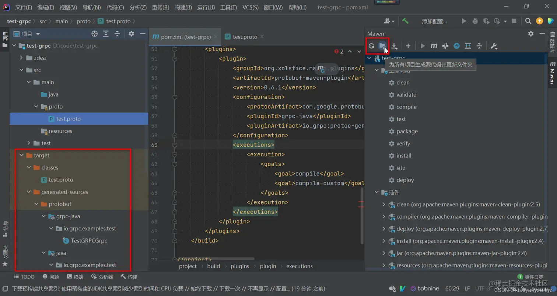Viewport: 557px width, 296px height.
Task: Locate opened file in Project tree
Action: coord(95,34)
